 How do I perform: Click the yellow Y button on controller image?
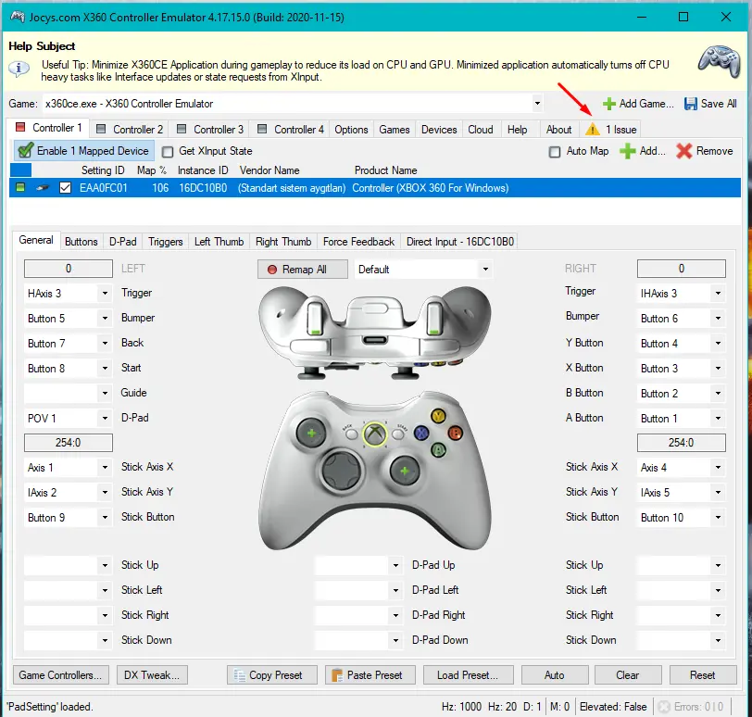click(x=438, y=416)
